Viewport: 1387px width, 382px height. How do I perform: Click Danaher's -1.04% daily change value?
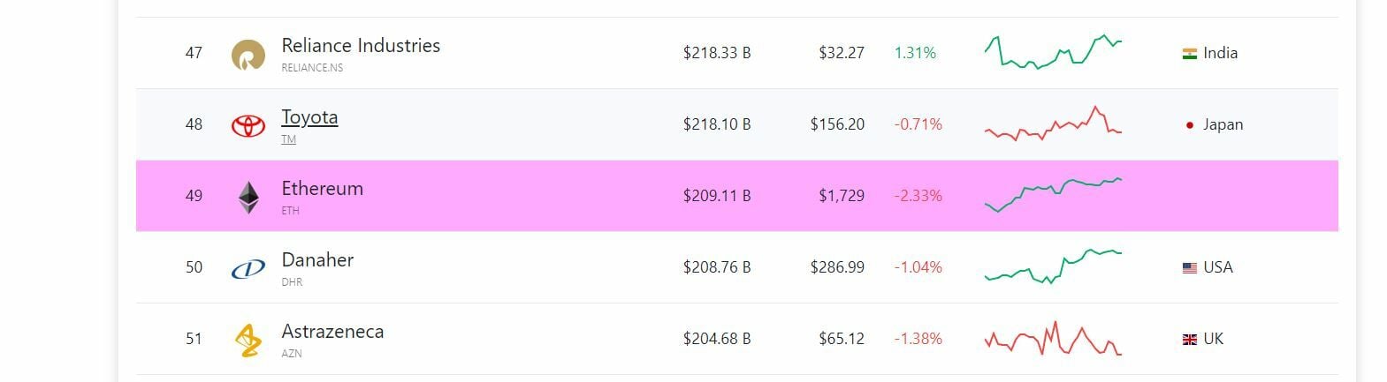click(x=918, y=267)
